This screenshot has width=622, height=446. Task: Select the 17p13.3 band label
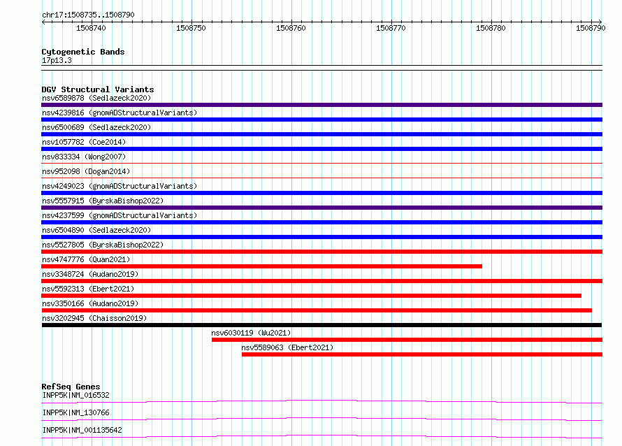pos(57,60)
